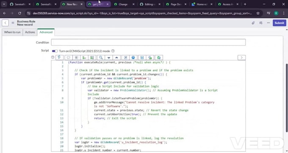Click the page vertical scrollbar

(x=287, y=97)
